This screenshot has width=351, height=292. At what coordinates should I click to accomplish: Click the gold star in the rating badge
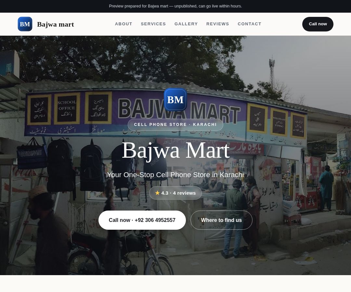(x=157, y=193)
